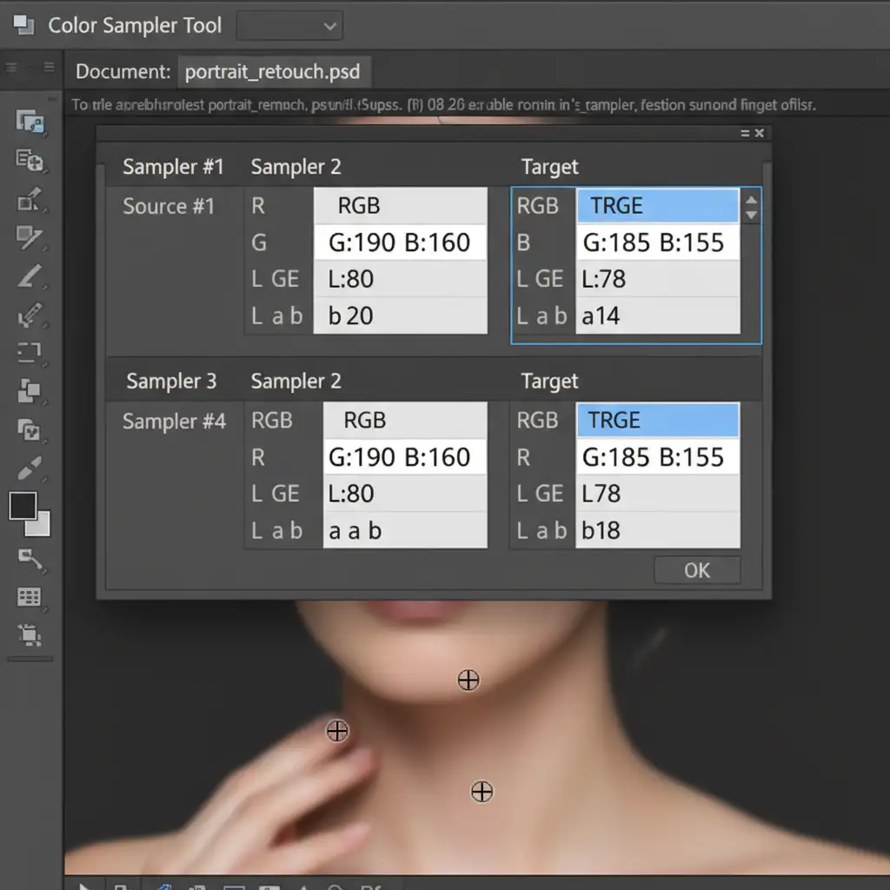This screenshot has width=890, height=890.
Task: Click the transform bounding-box icon in toolbar
Action: tap(30, 635)
